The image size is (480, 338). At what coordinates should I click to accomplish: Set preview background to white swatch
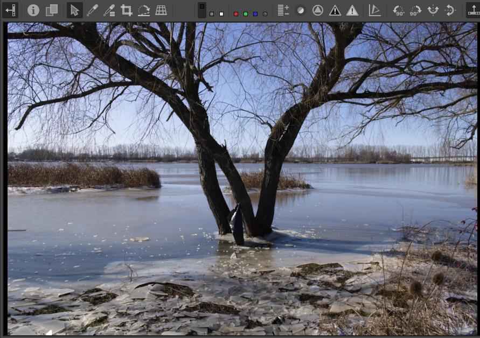[221, 14]
